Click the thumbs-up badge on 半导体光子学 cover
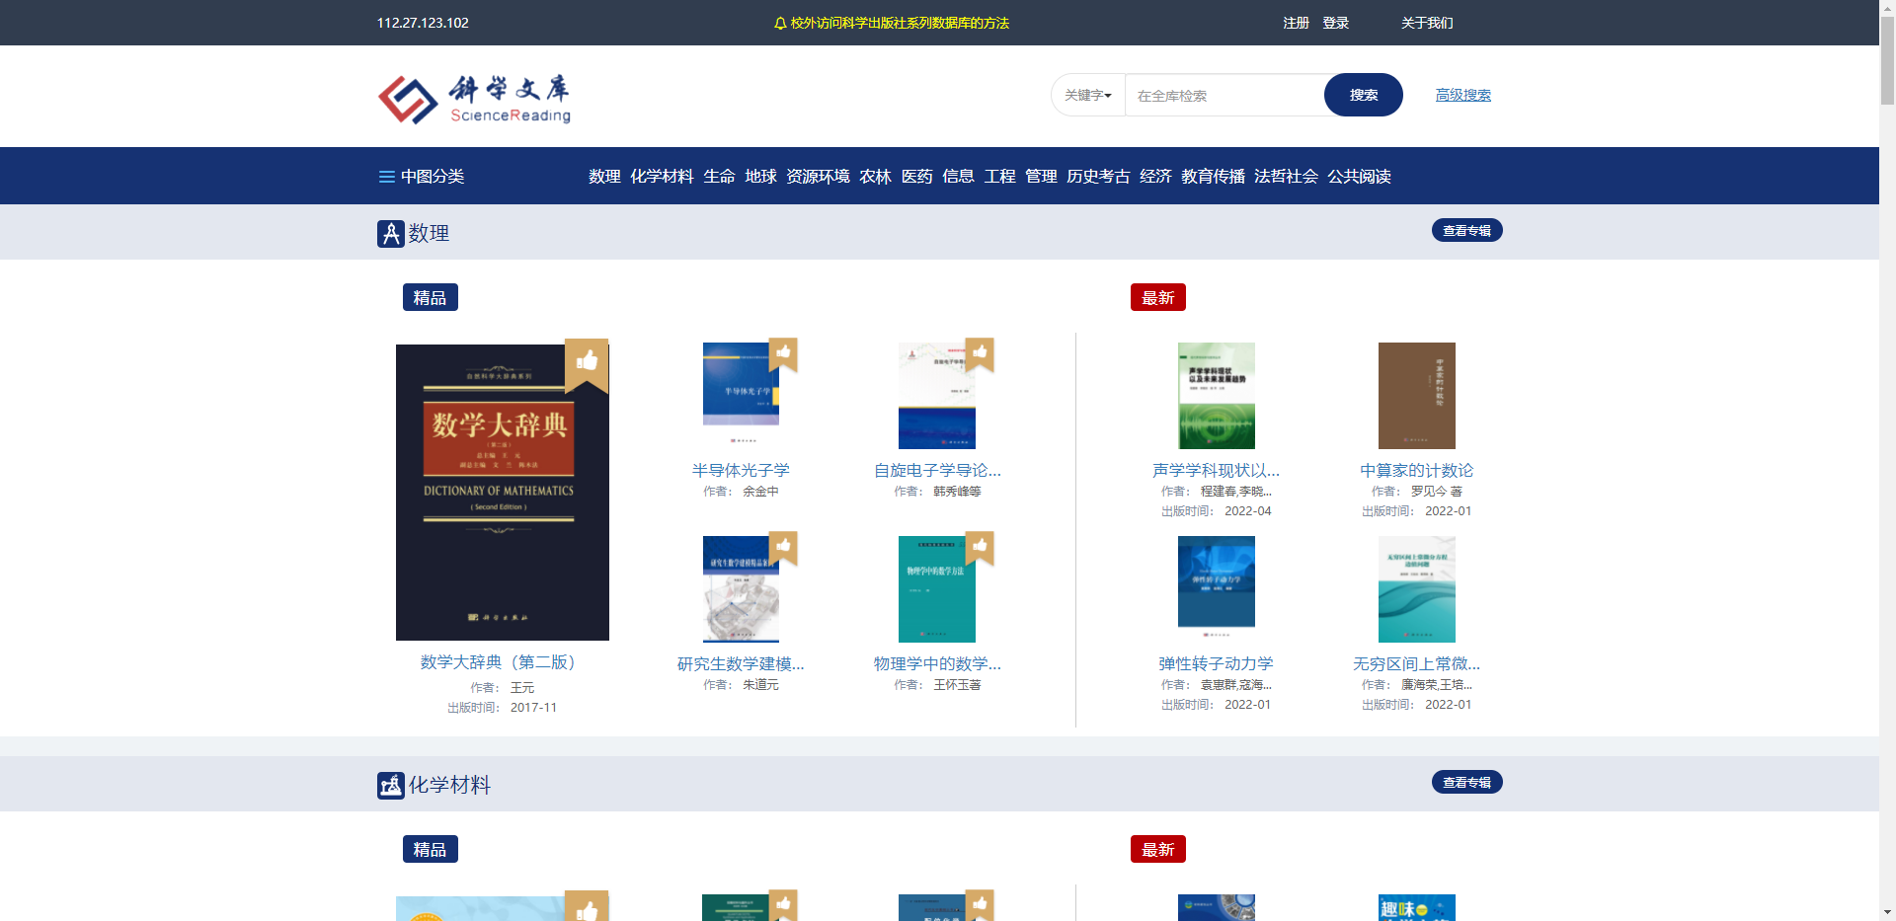The height and width of the screenshot is (921, 1896). click(783, 353)
